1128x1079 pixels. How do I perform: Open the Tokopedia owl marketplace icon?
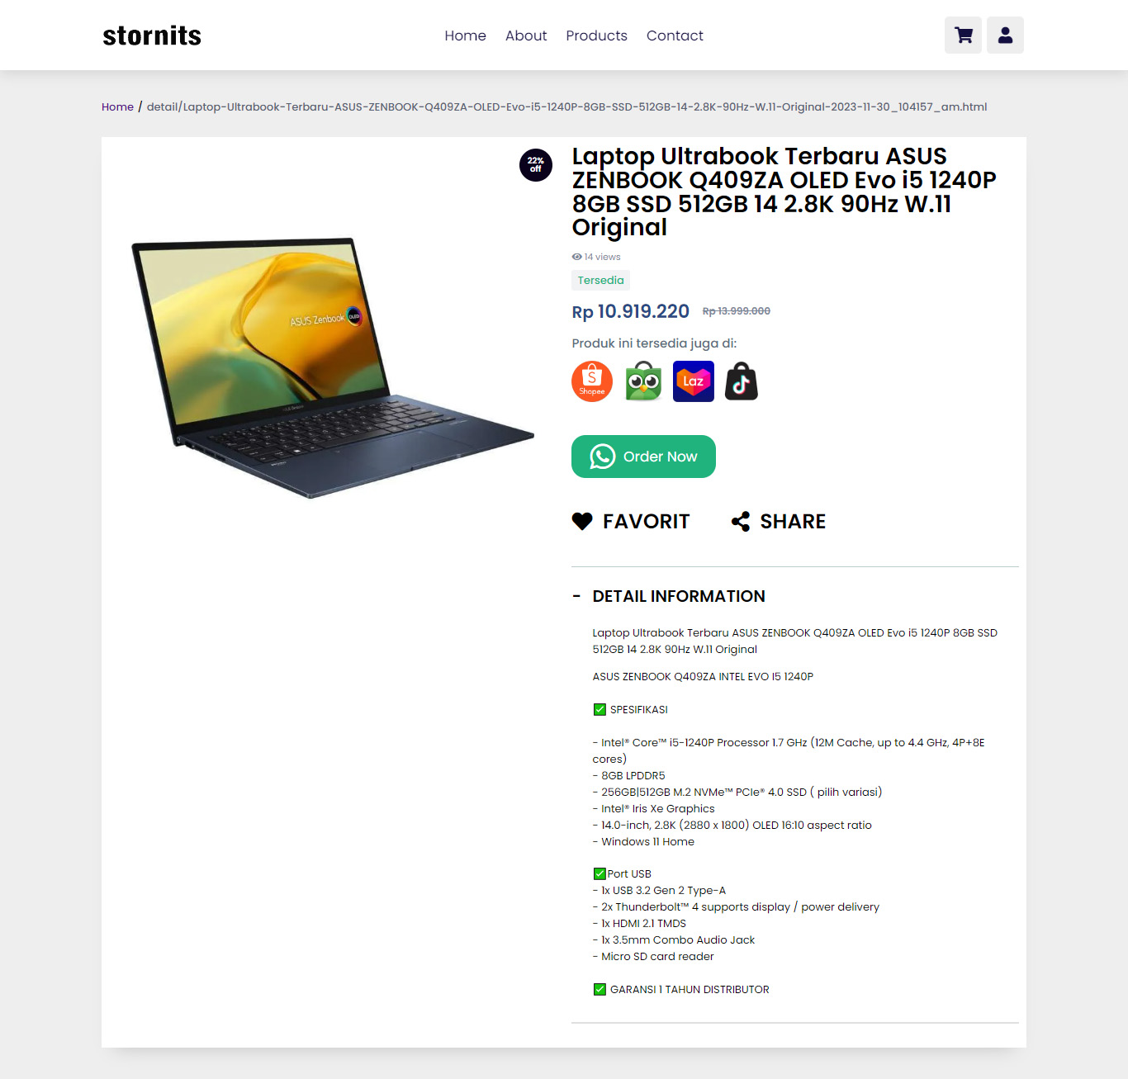click(x=643, y=381)
